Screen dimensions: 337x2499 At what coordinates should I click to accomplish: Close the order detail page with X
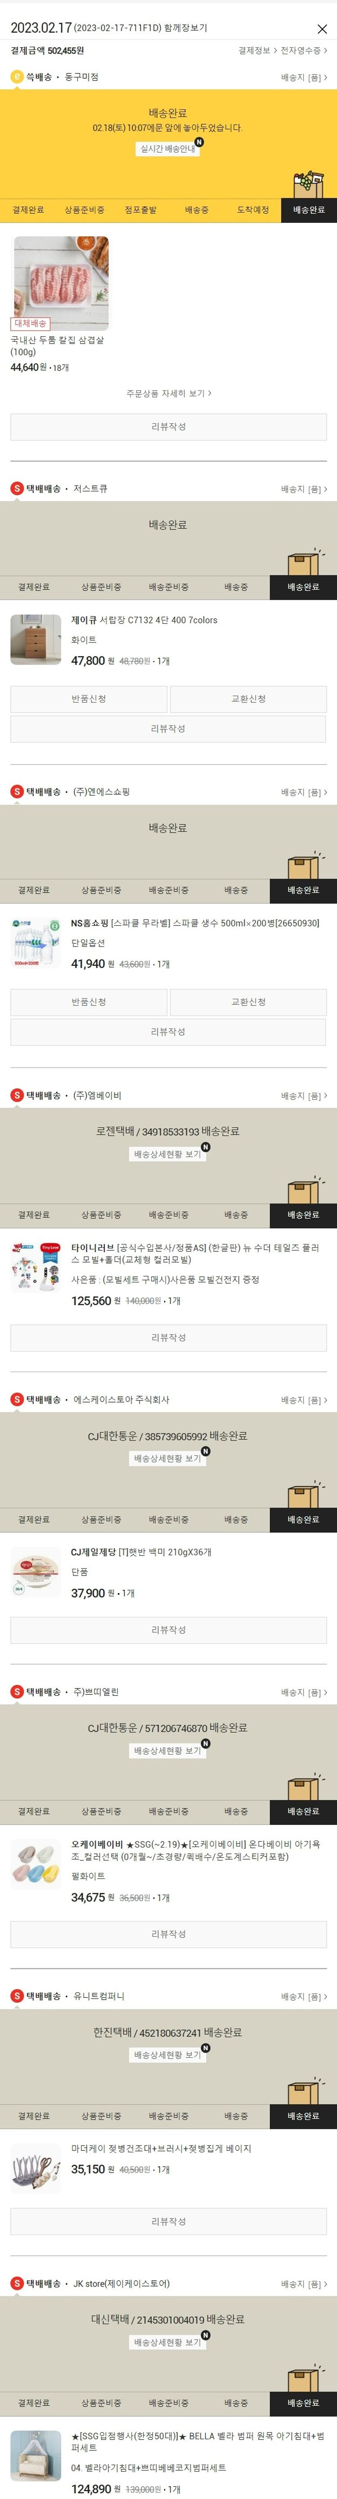click(x=322, y=29)
